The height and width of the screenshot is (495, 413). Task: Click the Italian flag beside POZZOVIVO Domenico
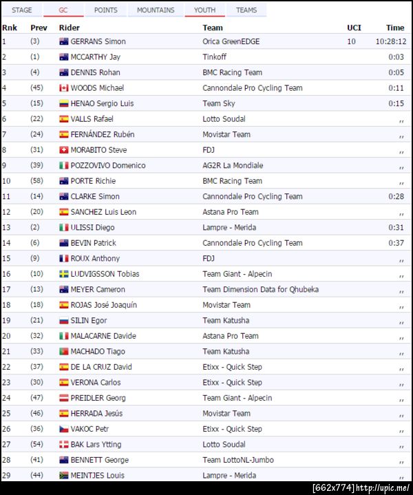point(64,165)
